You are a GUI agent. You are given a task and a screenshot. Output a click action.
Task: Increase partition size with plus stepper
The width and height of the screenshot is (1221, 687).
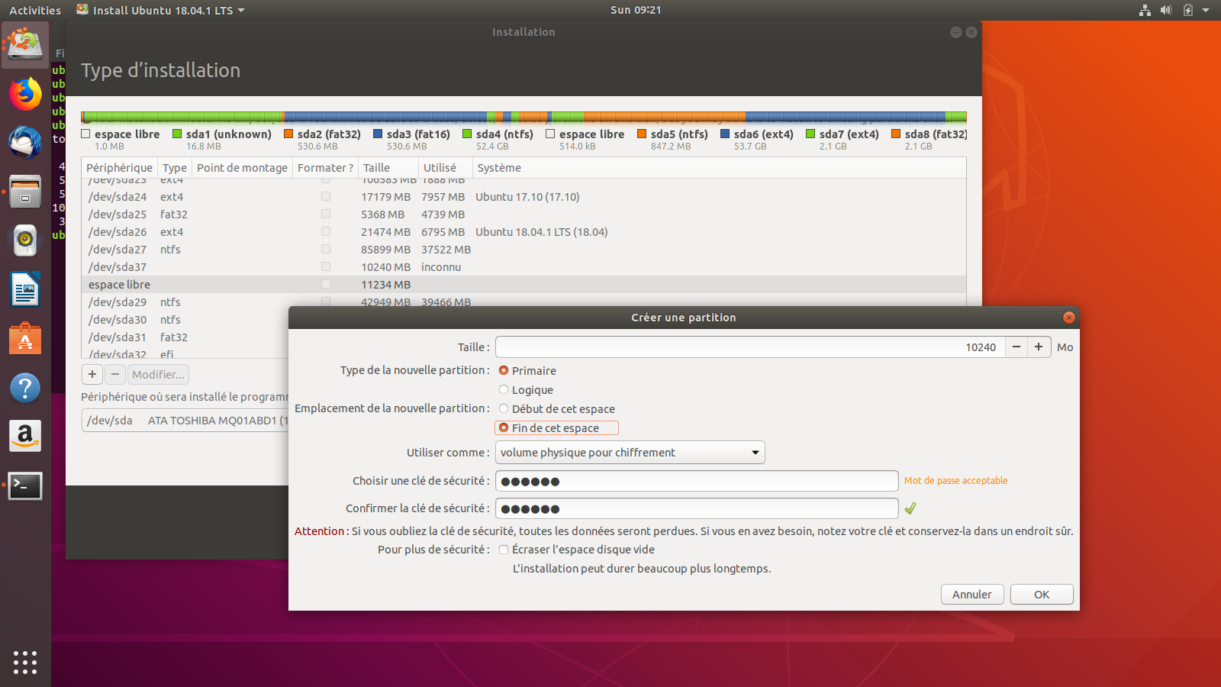pyautogui.click(x=1039, y=347)
